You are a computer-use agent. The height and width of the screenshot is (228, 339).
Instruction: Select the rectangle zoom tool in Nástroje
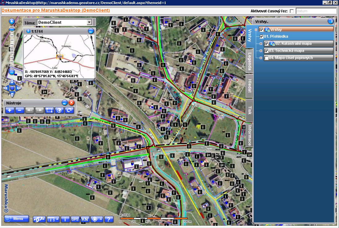49,110
